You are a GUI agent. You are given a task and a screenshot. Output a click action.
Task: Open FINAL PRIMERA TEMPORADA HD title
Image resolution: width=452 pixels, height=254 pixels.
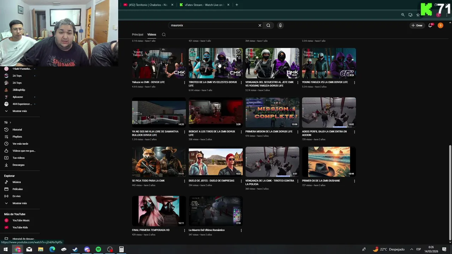151,230
